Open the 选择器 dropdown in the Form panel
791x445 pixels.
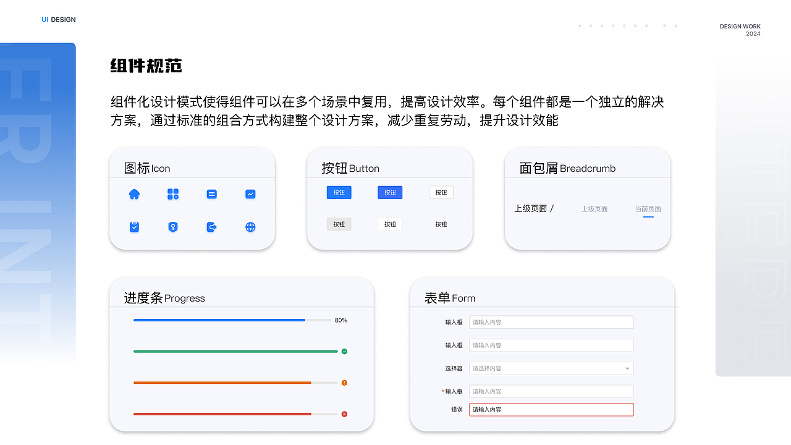(551, 368)
